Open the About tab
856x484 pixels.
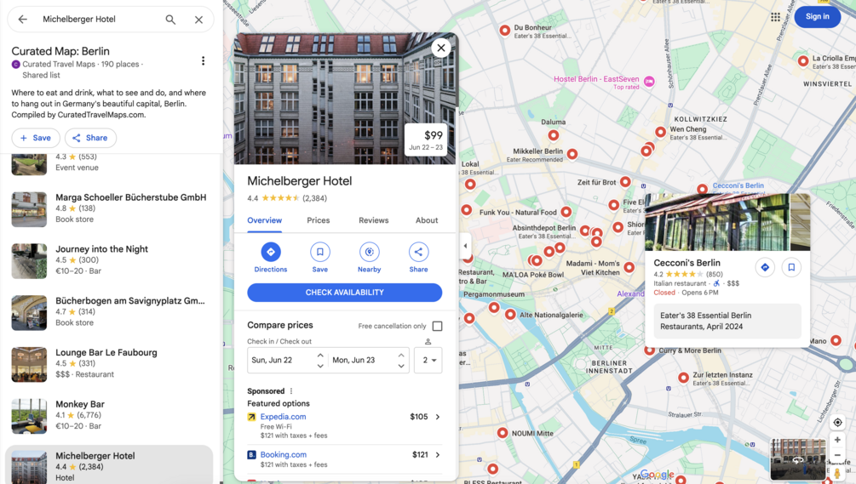pyautogui.click(x=427, y=220)
